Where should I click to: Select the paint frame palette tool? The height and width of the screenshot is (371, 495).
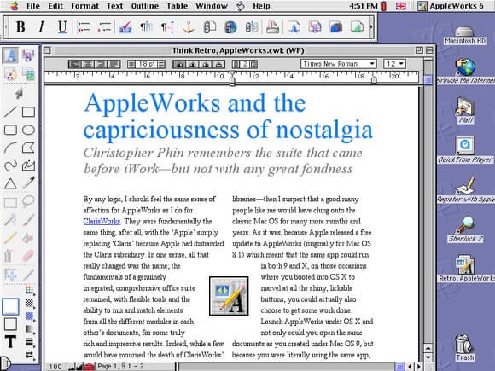[x=10, y=74]
